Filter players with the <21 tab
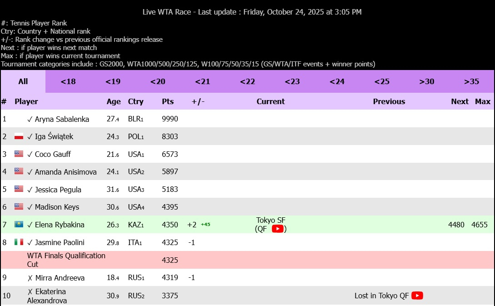 203,81
